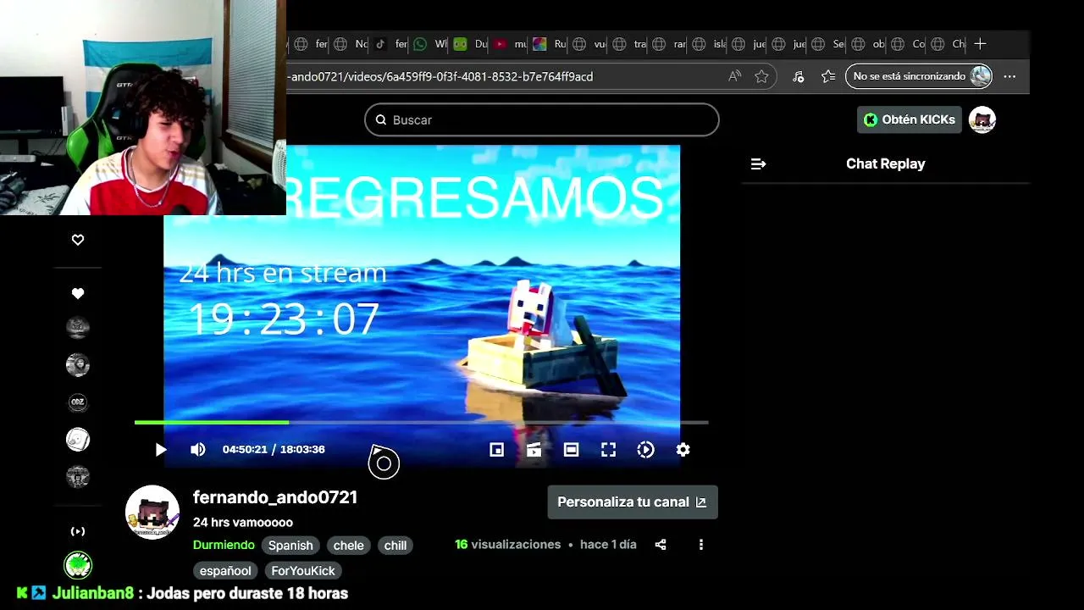The width and height of the screenshot is (1084, 610).
Task: Click the live broadcast signal sidebar icon
Action: (x=78, y=532)
